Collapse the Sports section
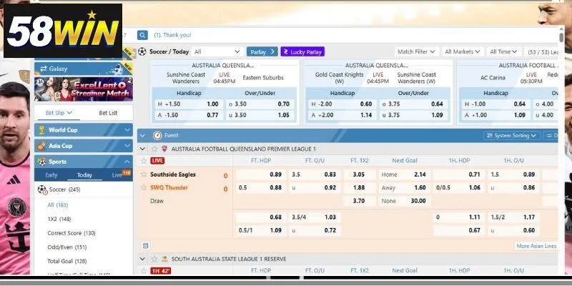The height and width of the screenshot is (286, 572). coord(127,162)
